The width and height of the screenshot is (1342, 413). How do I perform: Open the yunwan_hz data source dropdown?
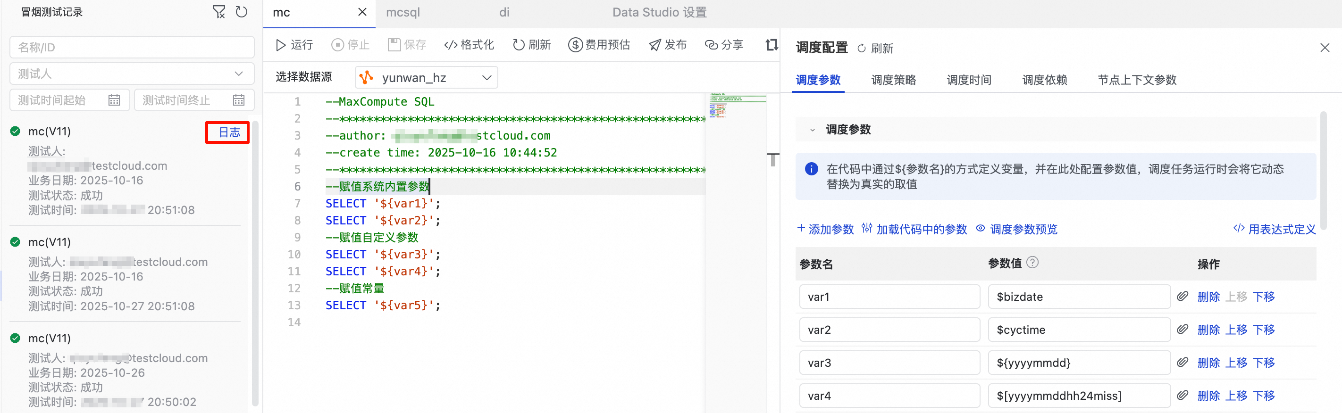[x=426, y=78]
